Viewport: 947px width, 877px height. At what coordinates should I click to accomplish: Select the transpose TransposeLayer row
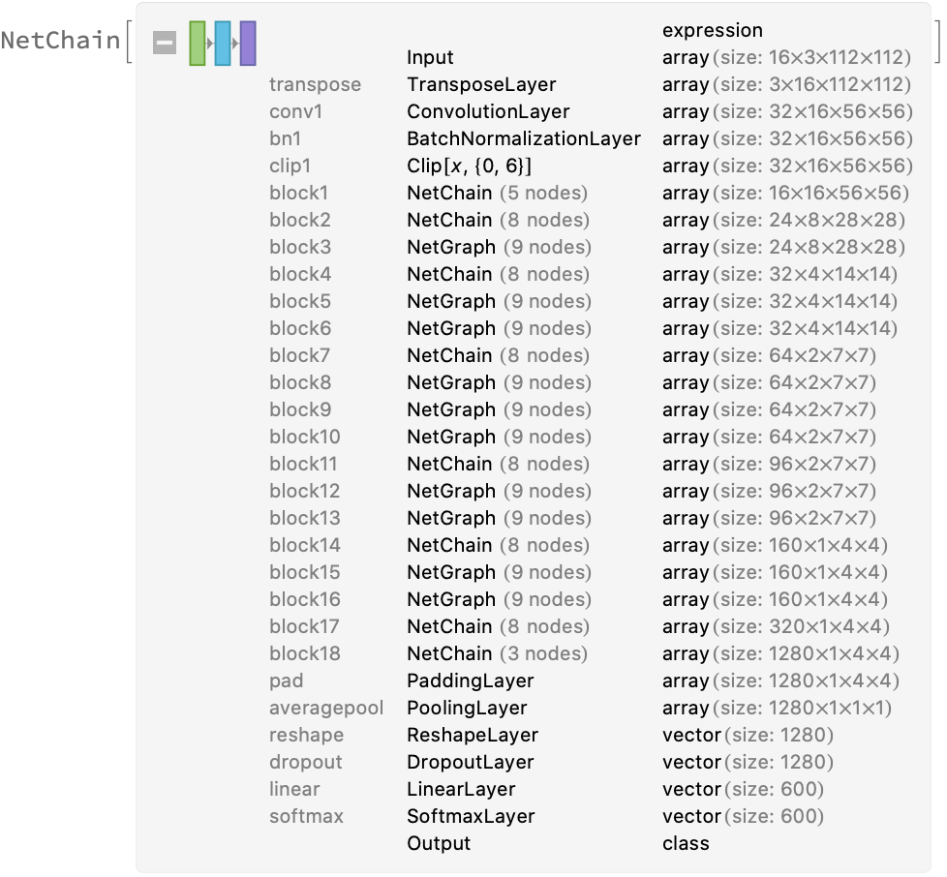click(x=481, y=84)
